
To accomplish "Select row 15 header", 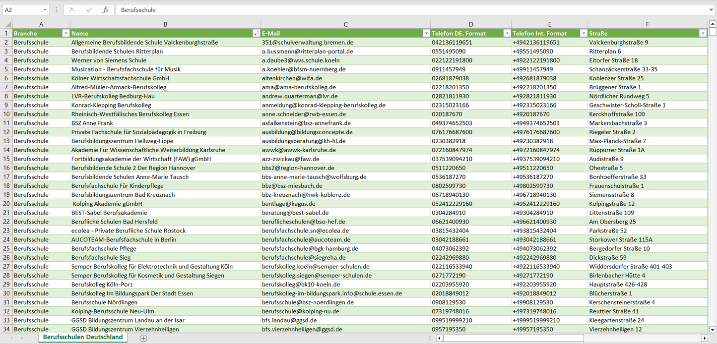I will (6, 159).
